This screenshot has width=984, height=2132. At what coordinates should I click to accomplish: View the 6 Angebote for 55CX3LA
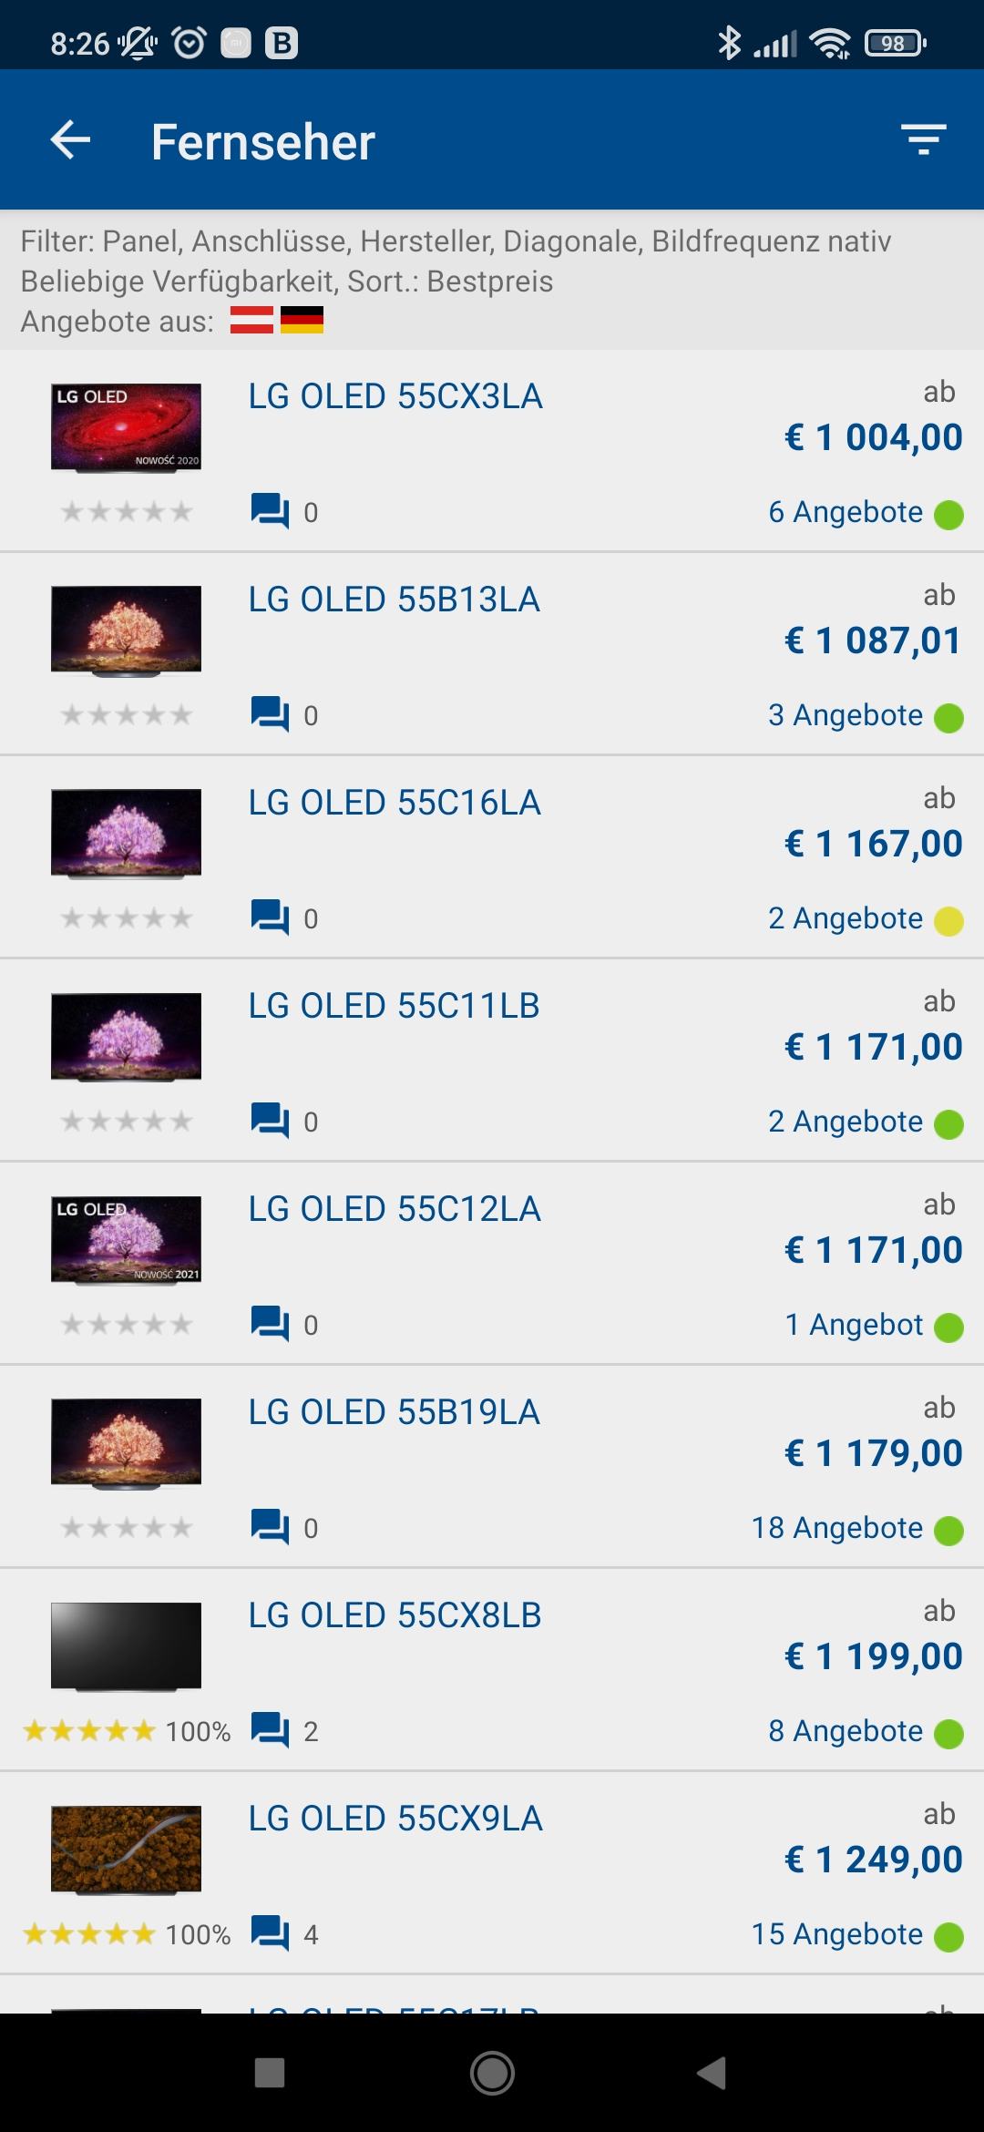(845, 512)
